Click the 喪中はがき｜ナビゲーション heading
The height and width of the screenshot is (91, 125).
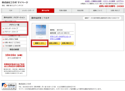click(x=14, y=17)
